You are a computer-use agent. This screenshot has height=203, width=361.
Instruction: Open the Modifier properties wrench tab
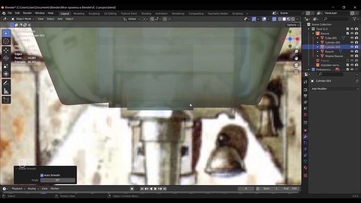[305, 136]
